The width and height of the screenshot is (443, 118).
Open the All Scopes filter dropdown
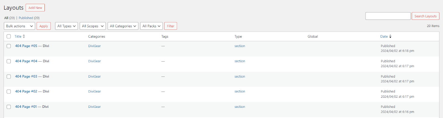tap(93, 26)
